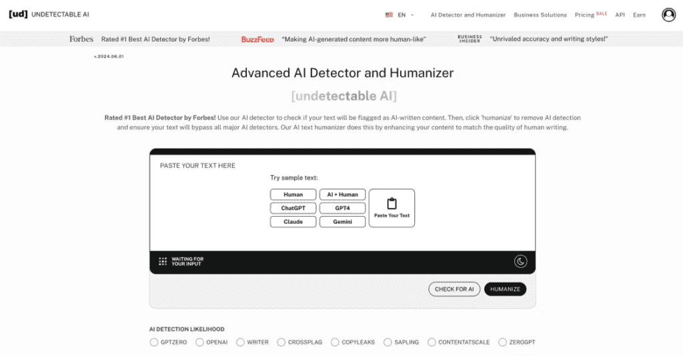Open AI Detector and Humanizer menu

click(468, 15)
